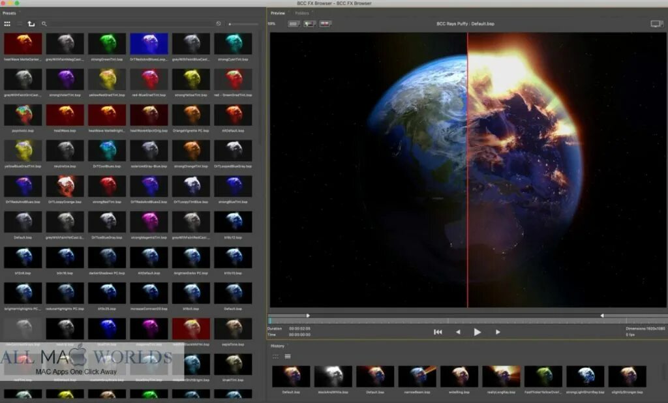The height and width of the screenshot is (403, 668).
Task: Select darkerShadows PC.bap preset thumbnail
Action: pyautogui.click(x=106, y=258)
